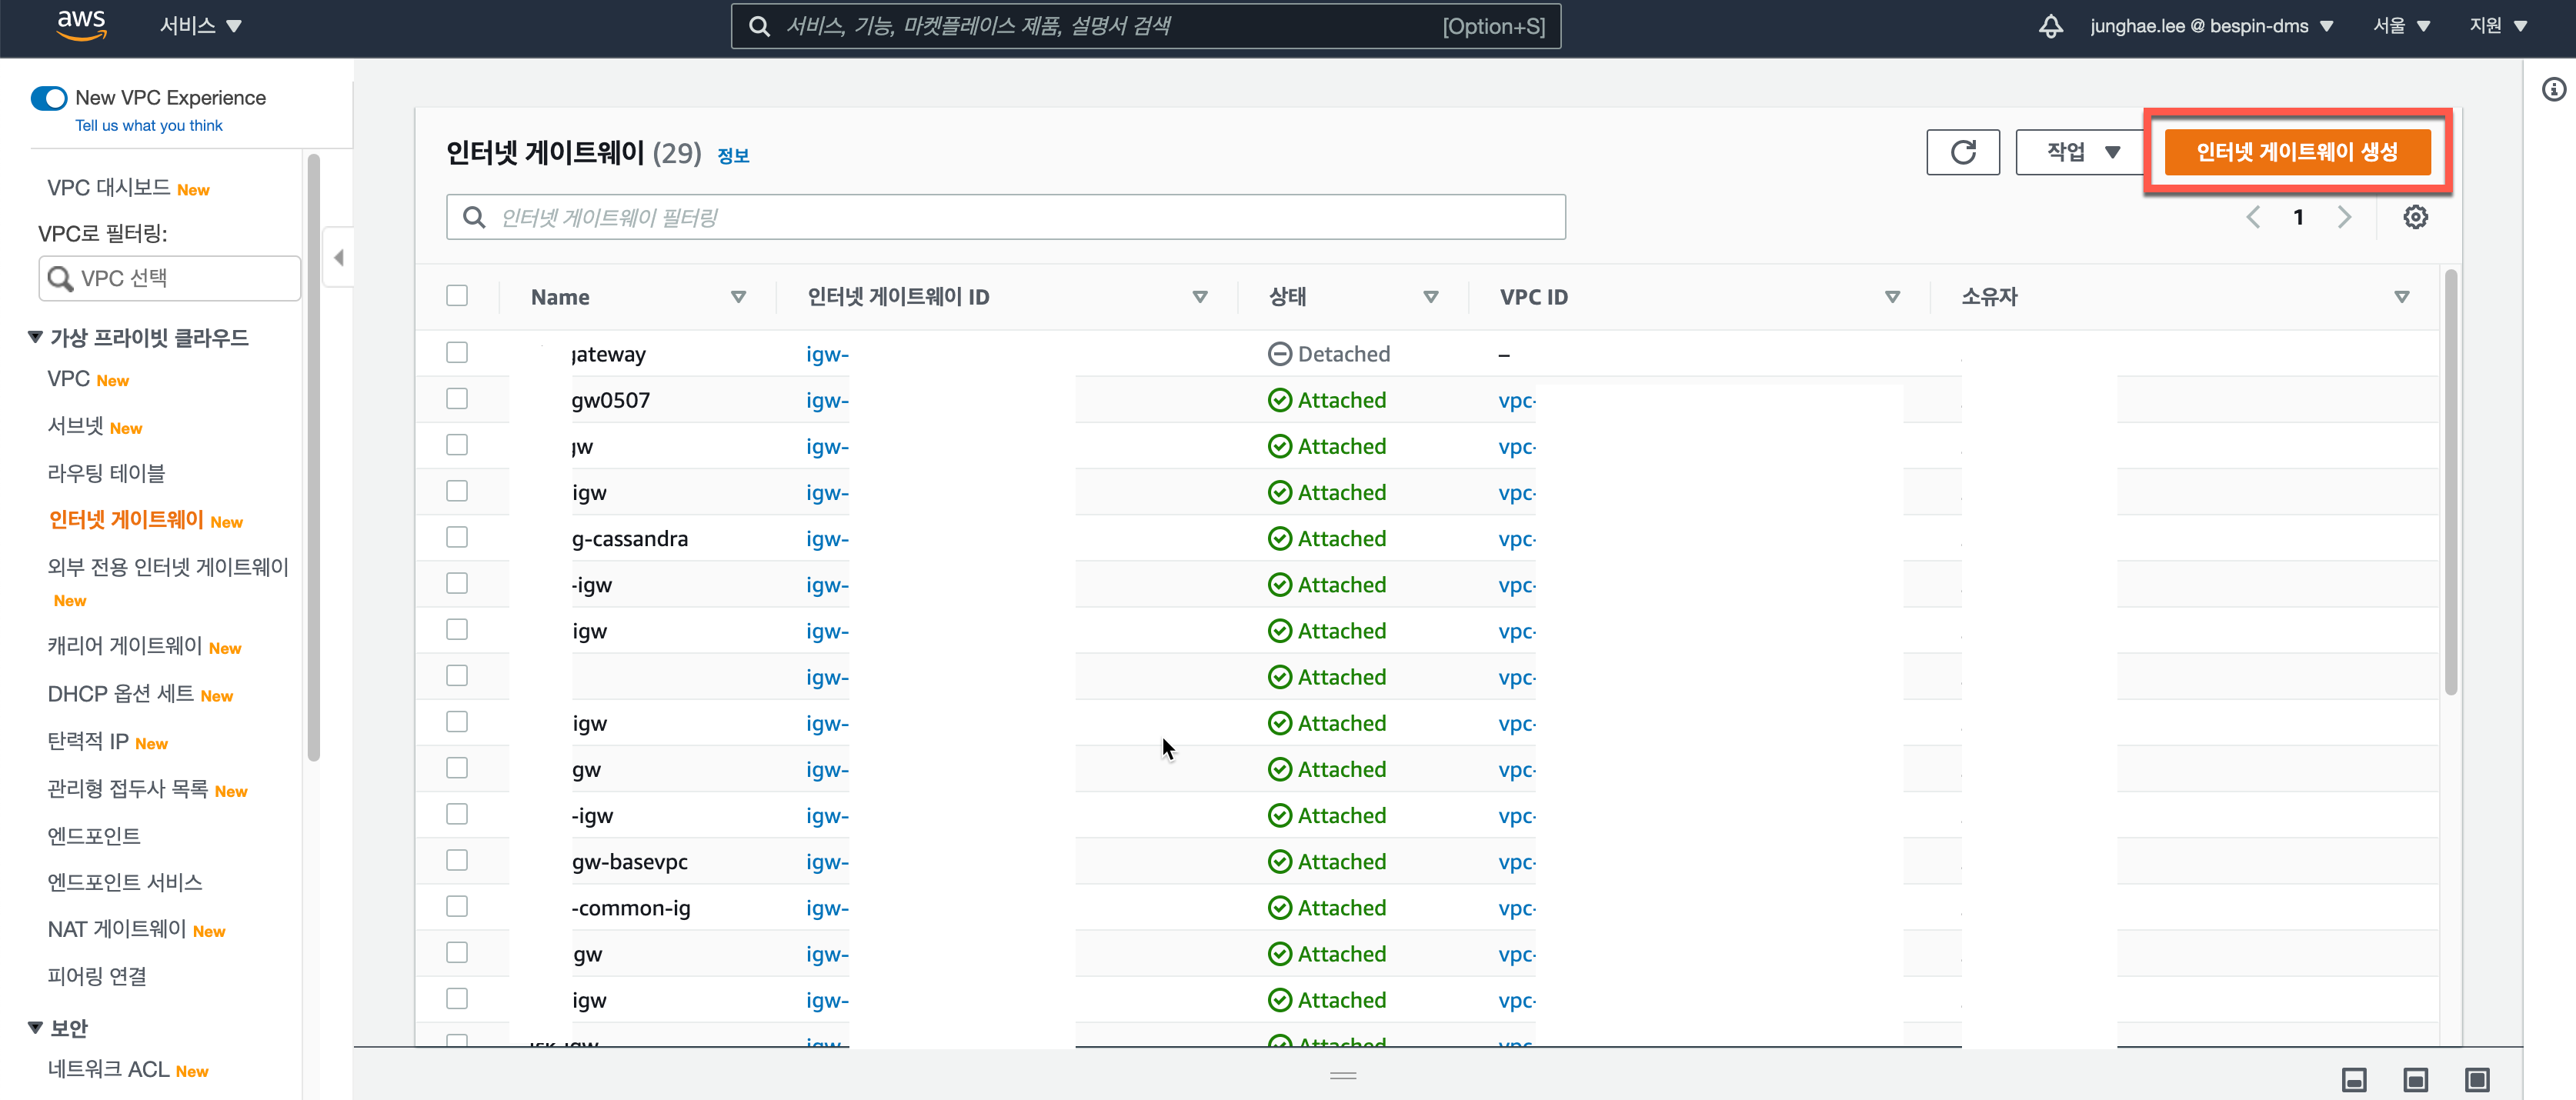Screen dimensions: 2576x1100
Task: Open 서브넷 in the sidebar navigation
Action: pos(76,426)
